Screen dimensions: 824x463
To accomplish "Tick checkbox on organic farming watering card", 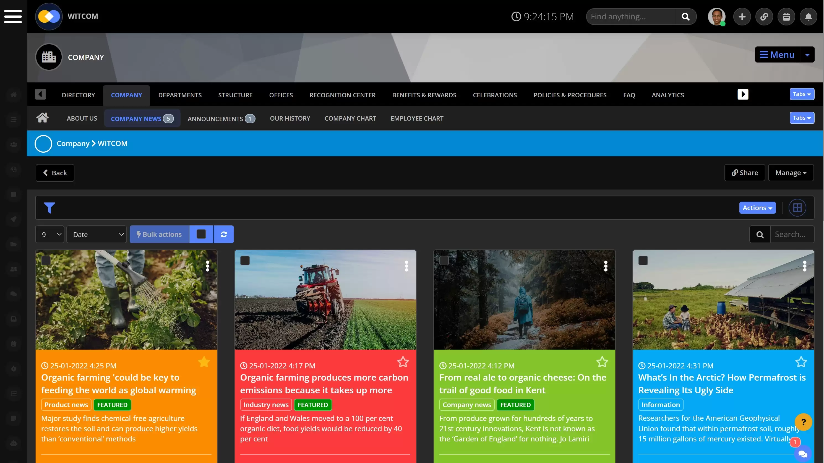I will [x=46, y=261].
